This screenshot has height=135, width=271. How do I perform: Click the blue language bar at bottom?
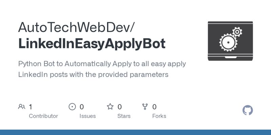tap(135, 132)
